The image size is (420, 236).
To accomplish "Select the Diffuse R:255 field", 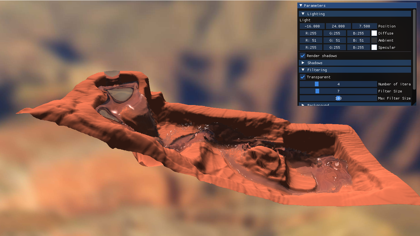I will [311, 33].
